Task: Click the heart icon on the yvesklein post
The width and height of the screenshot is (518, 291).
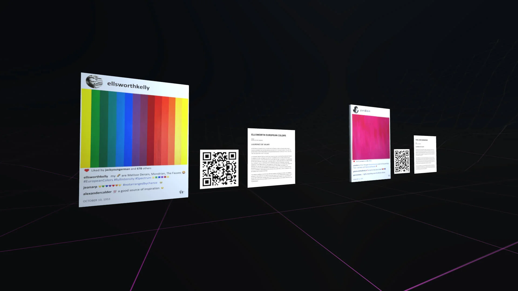Action: click(354, 162)
